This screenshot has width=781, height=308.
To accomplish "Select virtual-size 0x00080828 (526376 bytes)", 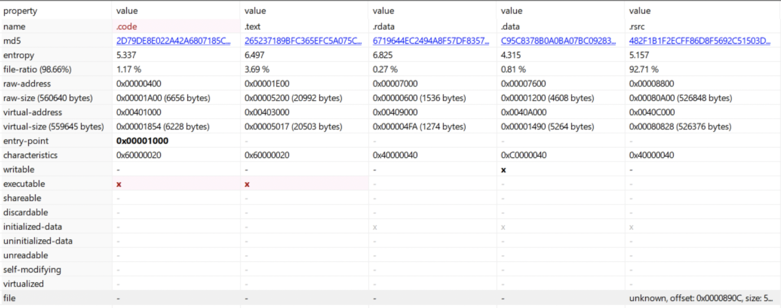I will pyautogui.click(x=680, y=127).
